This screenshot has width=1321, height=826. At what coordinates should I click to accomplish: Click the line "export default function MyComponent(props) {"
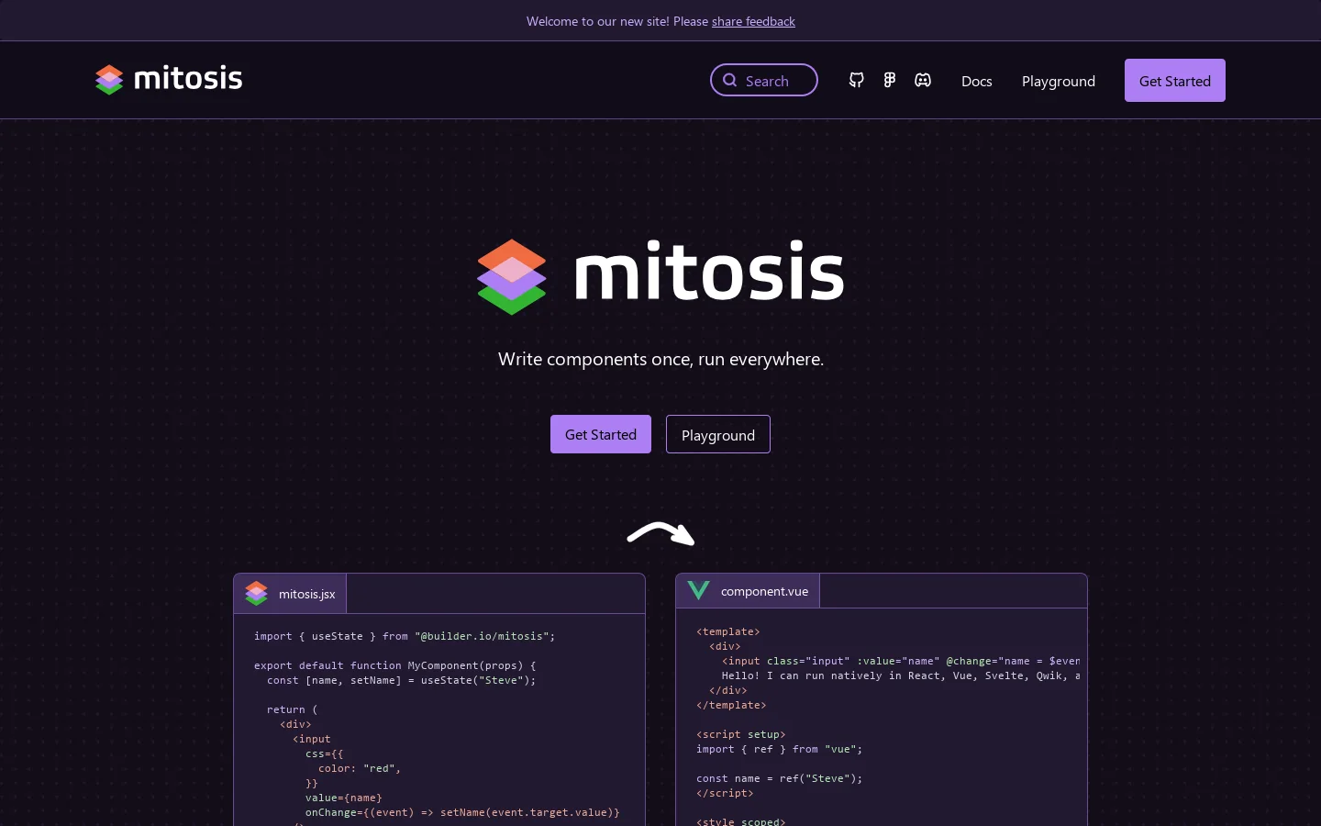(x=395, y=665)
